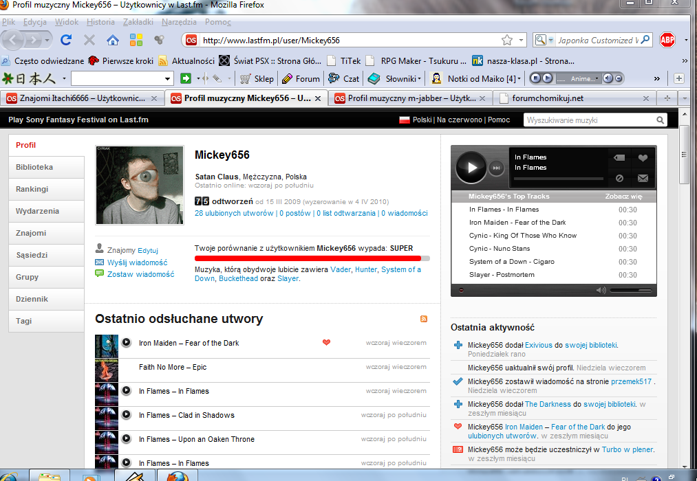Viewport: 697px width, 481px height.
Task: Show more bookmarks toolbar chevron
Action: point(685,60)
